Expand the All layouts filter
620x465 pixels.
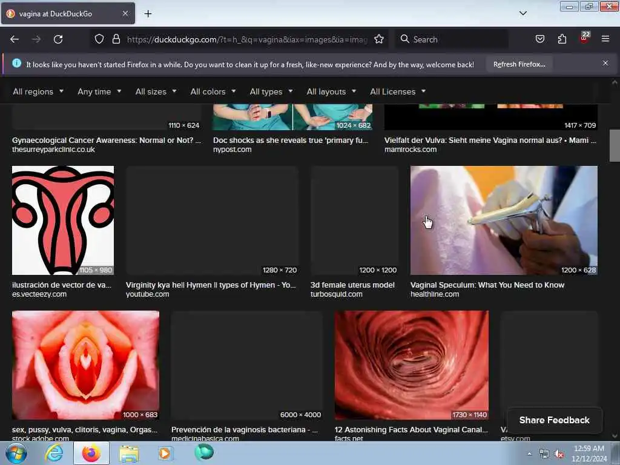tap(331, 91)
